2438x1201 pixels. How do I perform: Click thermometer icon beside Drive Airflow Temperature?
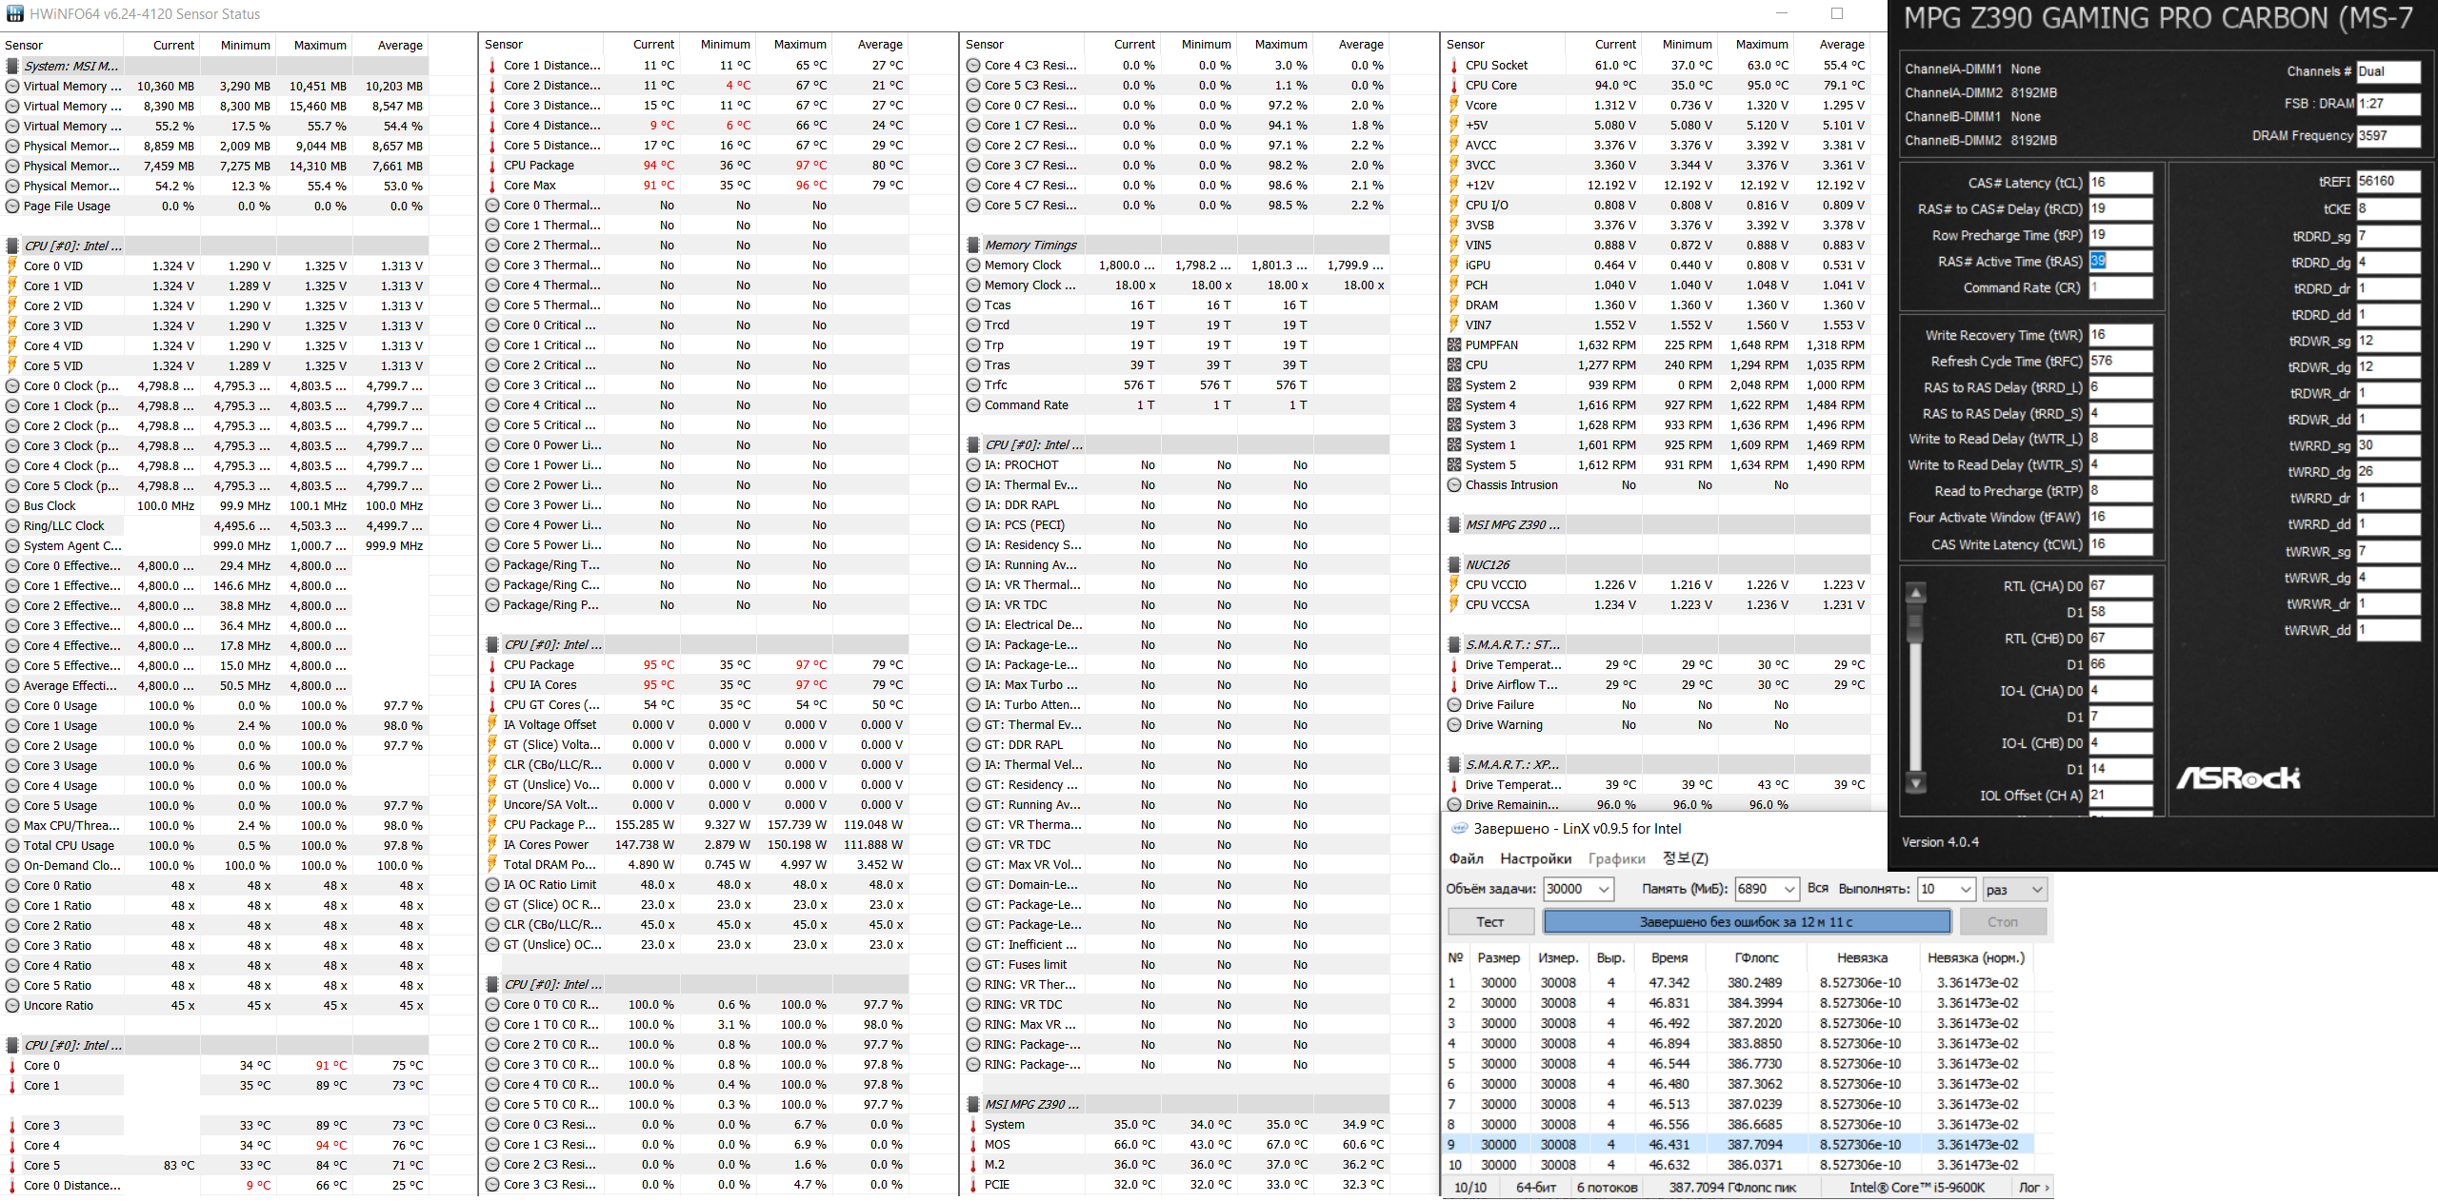1453,685
